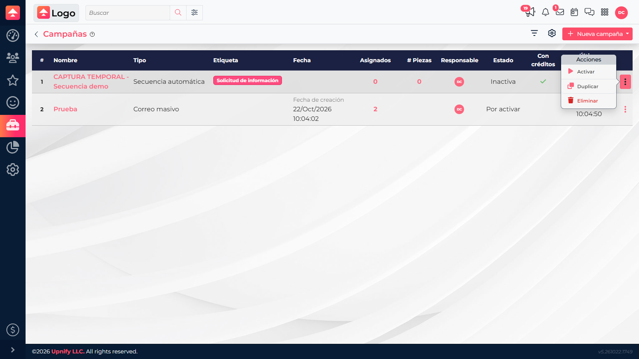Click the help icon beside Campañas
This screenshot has width=639, height=359.
92,34
